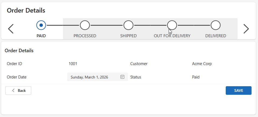Click the previous stage left chevron arrow

(x=11, y=29)
